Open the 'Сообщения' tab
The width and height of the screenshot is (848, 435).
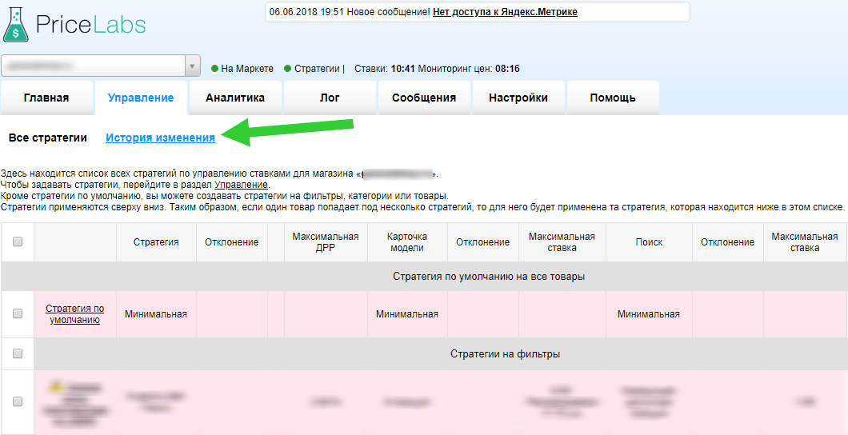424,98
